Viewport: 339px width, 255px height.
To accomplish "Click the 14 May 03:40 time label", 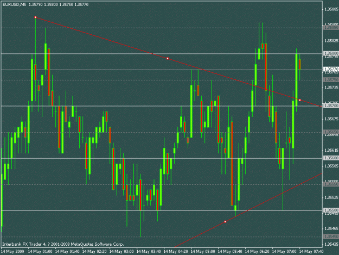I will [x=149, y=252].
